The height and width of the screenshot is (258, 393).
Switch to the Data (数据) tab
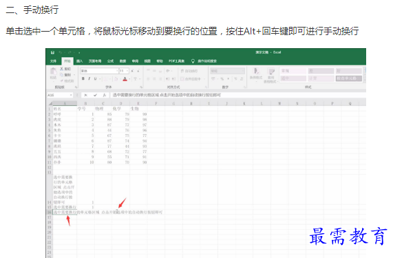click(x=123, y=61)
